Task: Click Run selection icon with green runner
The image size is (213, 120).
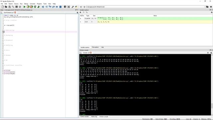Action: point(39,7)
